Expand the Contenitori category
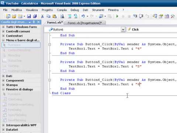Image resolution: width=177 pixels, height=133 pixels. 3,36
